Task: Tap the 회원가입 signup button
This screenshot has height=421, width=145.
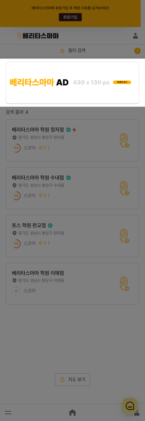Action: click(x=70, y=17)
